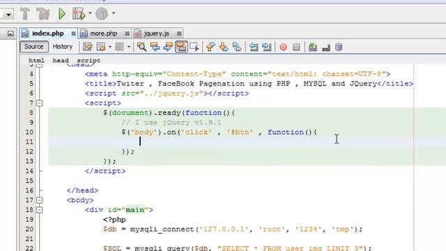Select the History view button
Image resolution: width=446 pixels, height=251 pixels.
63,47
